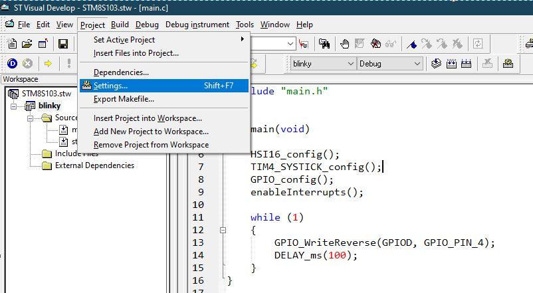This screenshot has width=533, height=293.
Task: Click the enableInterrupts(); code line
Action: tap(306, 193)
